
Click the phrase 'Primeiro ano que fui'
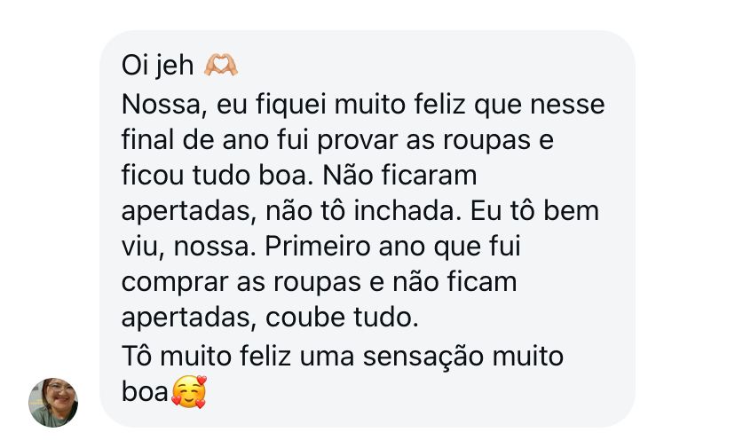pos(399,247)
